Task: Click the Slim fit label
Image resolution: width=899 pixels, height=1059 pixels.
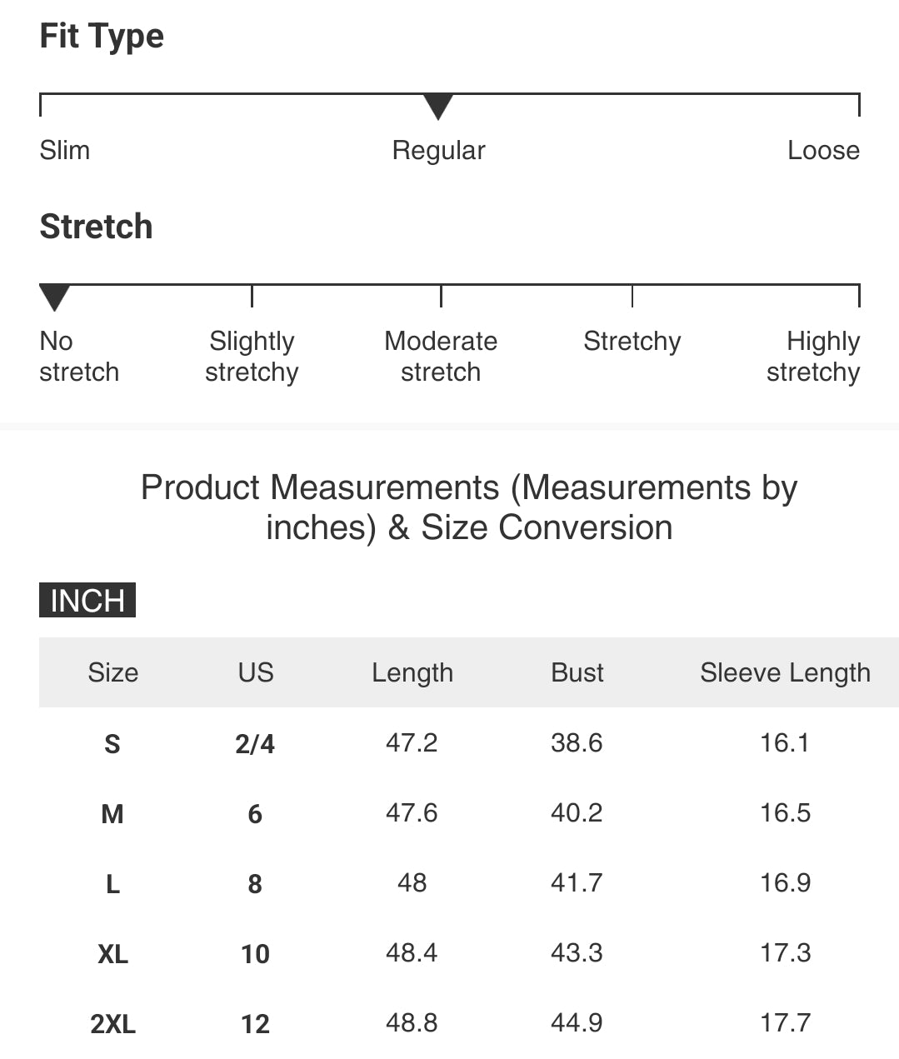Action: (x=65, y=151)
